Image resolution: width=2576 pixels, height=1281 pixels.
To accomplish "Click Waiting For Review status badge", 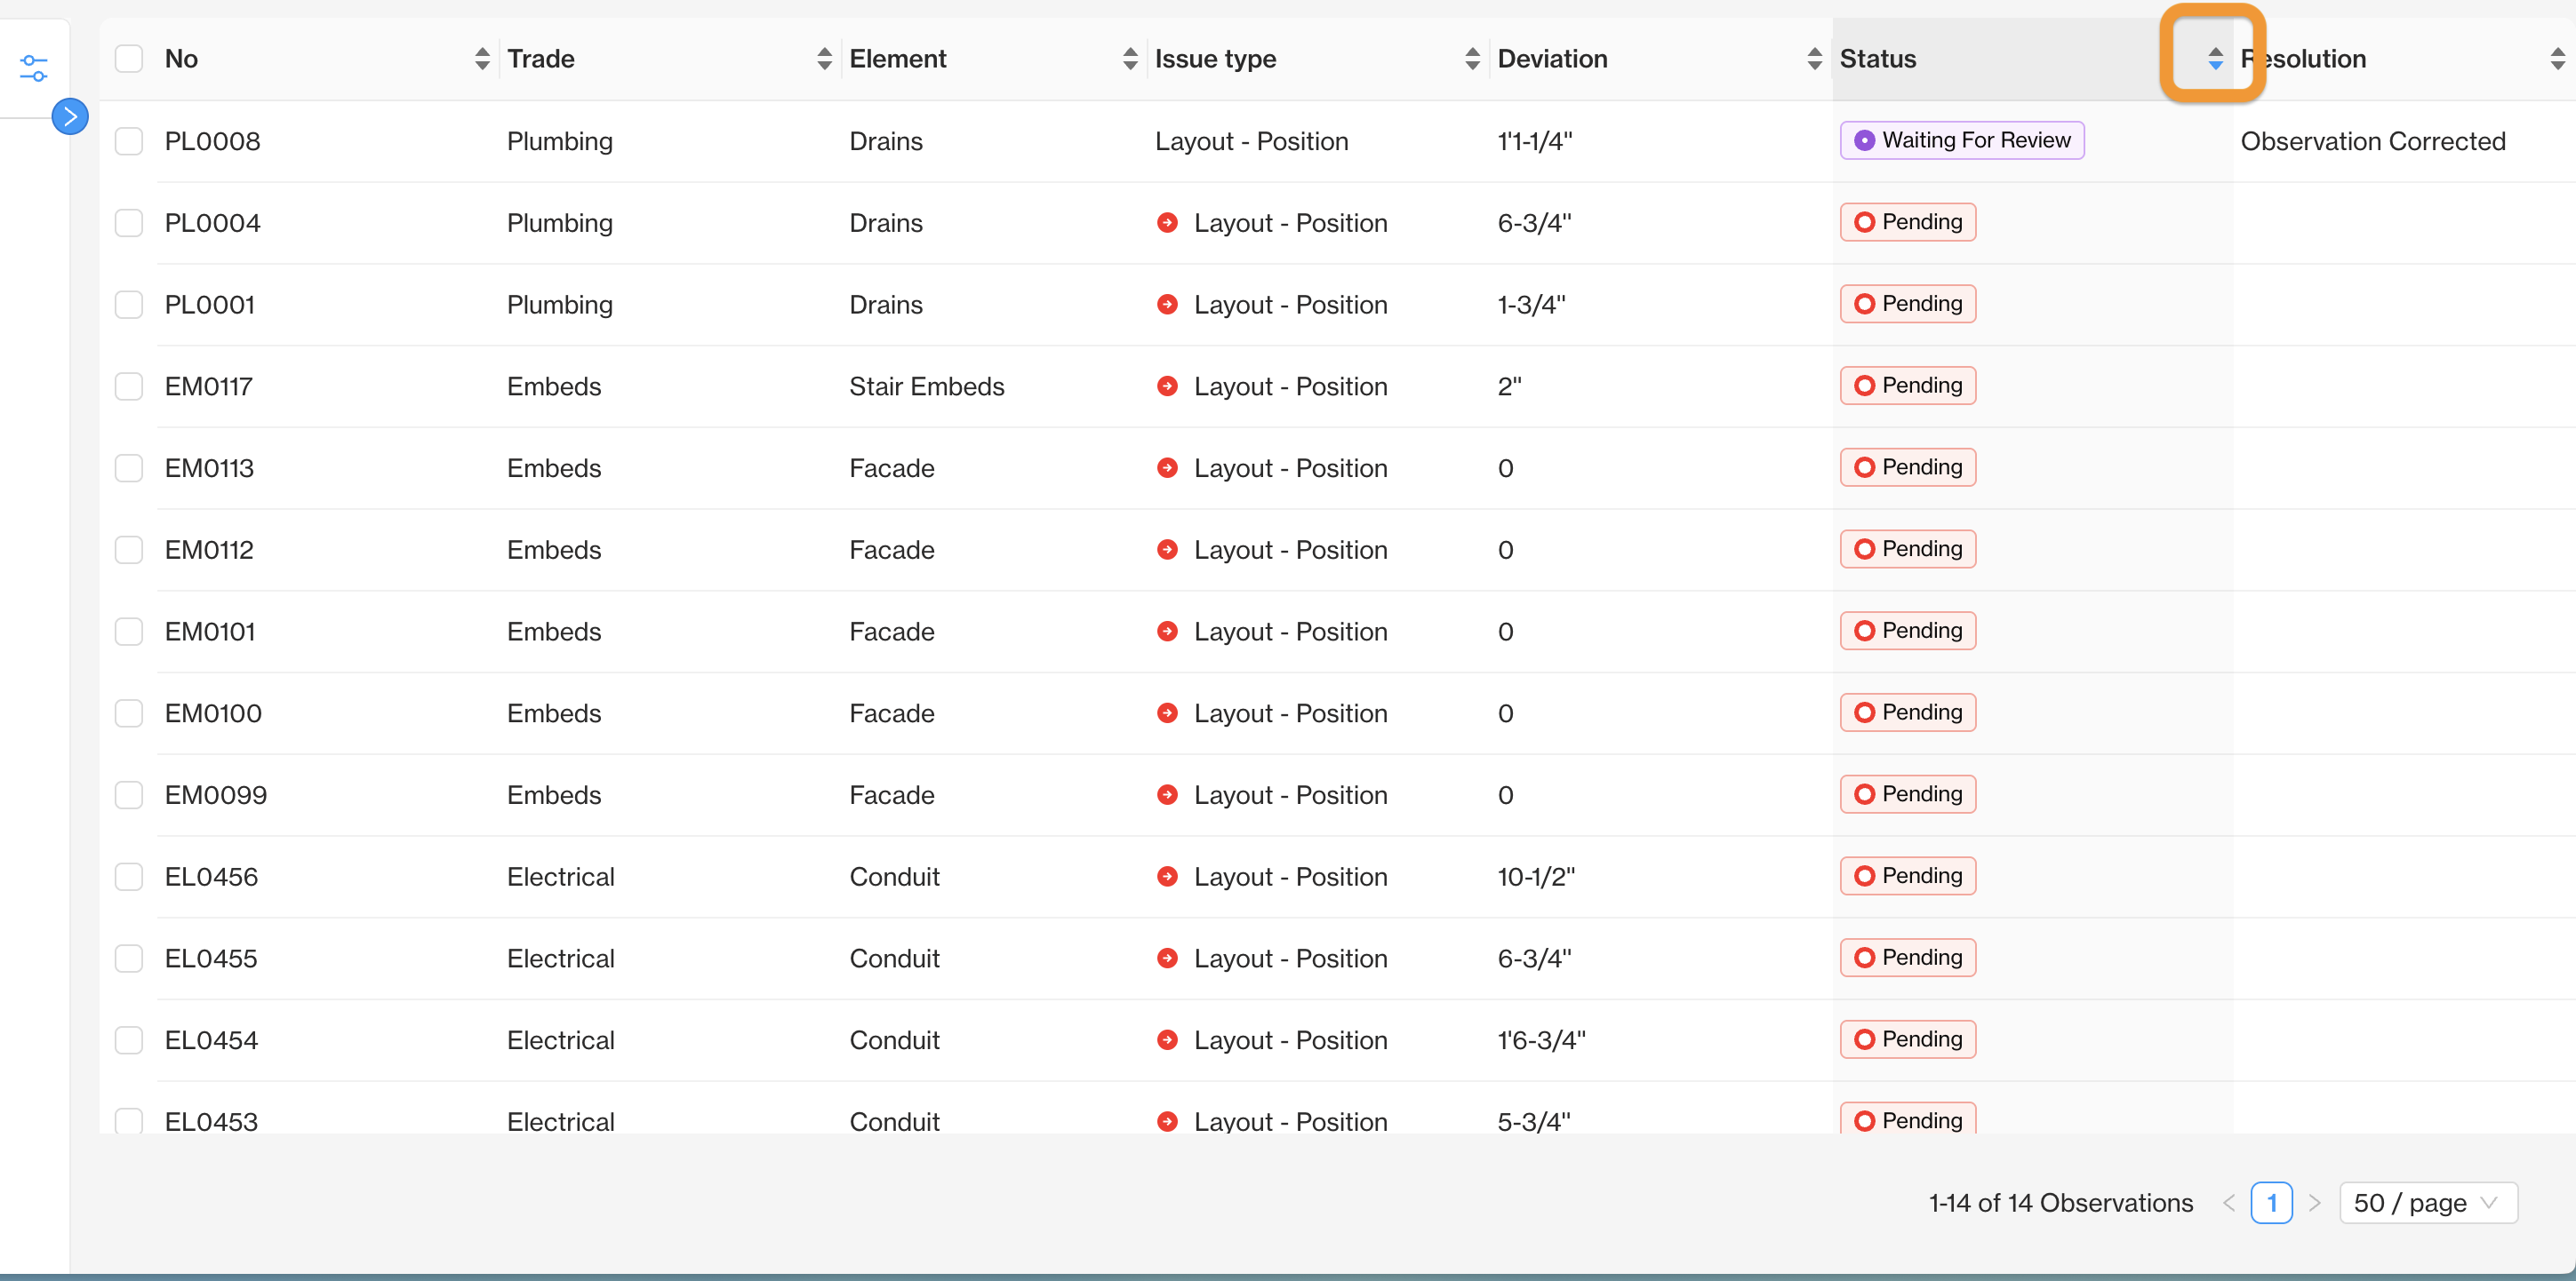I will [x=1961, y=141].
